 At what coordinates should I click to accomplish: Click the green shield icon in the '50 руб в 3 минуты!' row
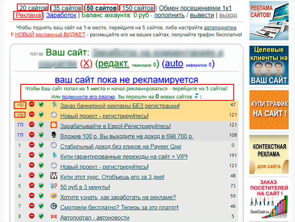pyautogui.click(x=41, y=185)
